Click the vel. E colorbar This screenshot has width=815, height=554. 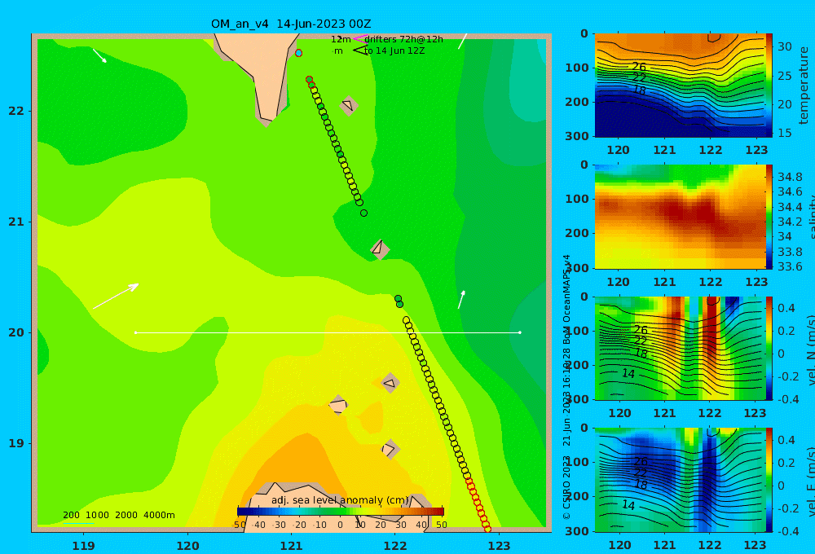click(769, 480)
